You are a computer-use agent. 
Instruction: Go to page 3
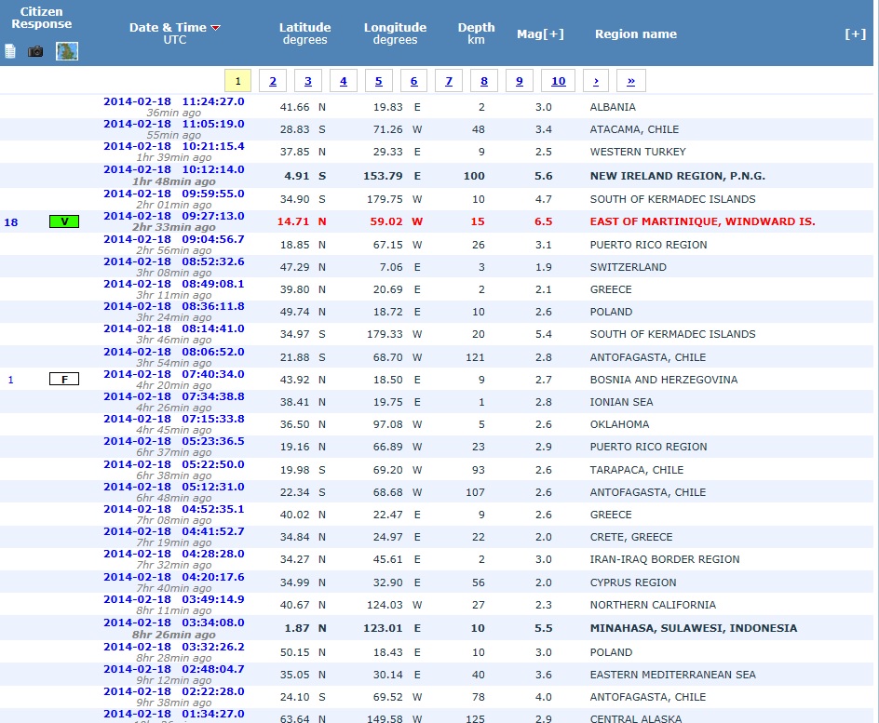[308, 81]
